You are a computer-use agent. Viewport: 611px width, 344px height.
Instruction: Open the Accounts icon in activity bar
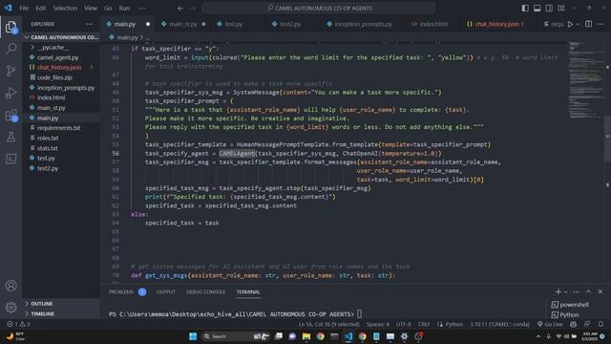click(x=11, y=286)
